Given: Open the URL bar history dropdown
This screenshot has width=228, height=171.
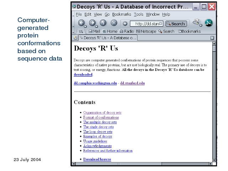Looking at the screenshot, I should 161,24.
